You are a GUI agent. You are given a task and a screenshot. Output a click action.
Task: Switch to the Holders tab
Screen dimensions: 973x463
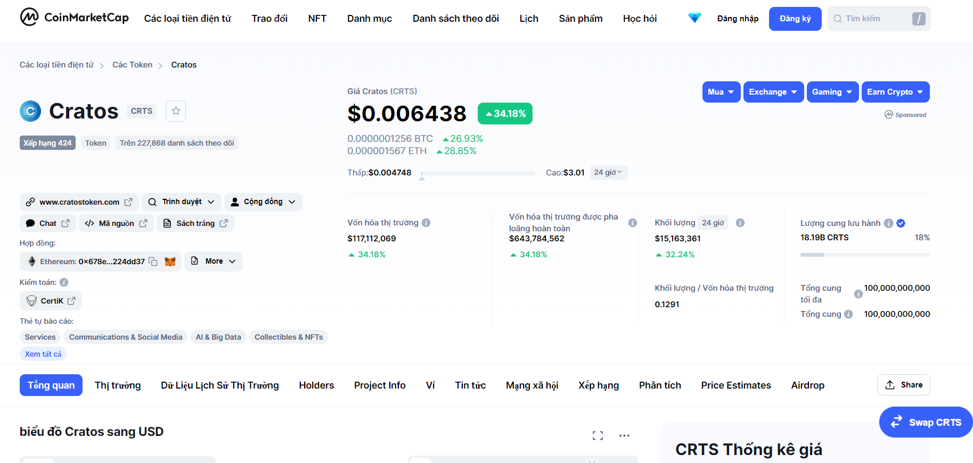pos(316,385)
